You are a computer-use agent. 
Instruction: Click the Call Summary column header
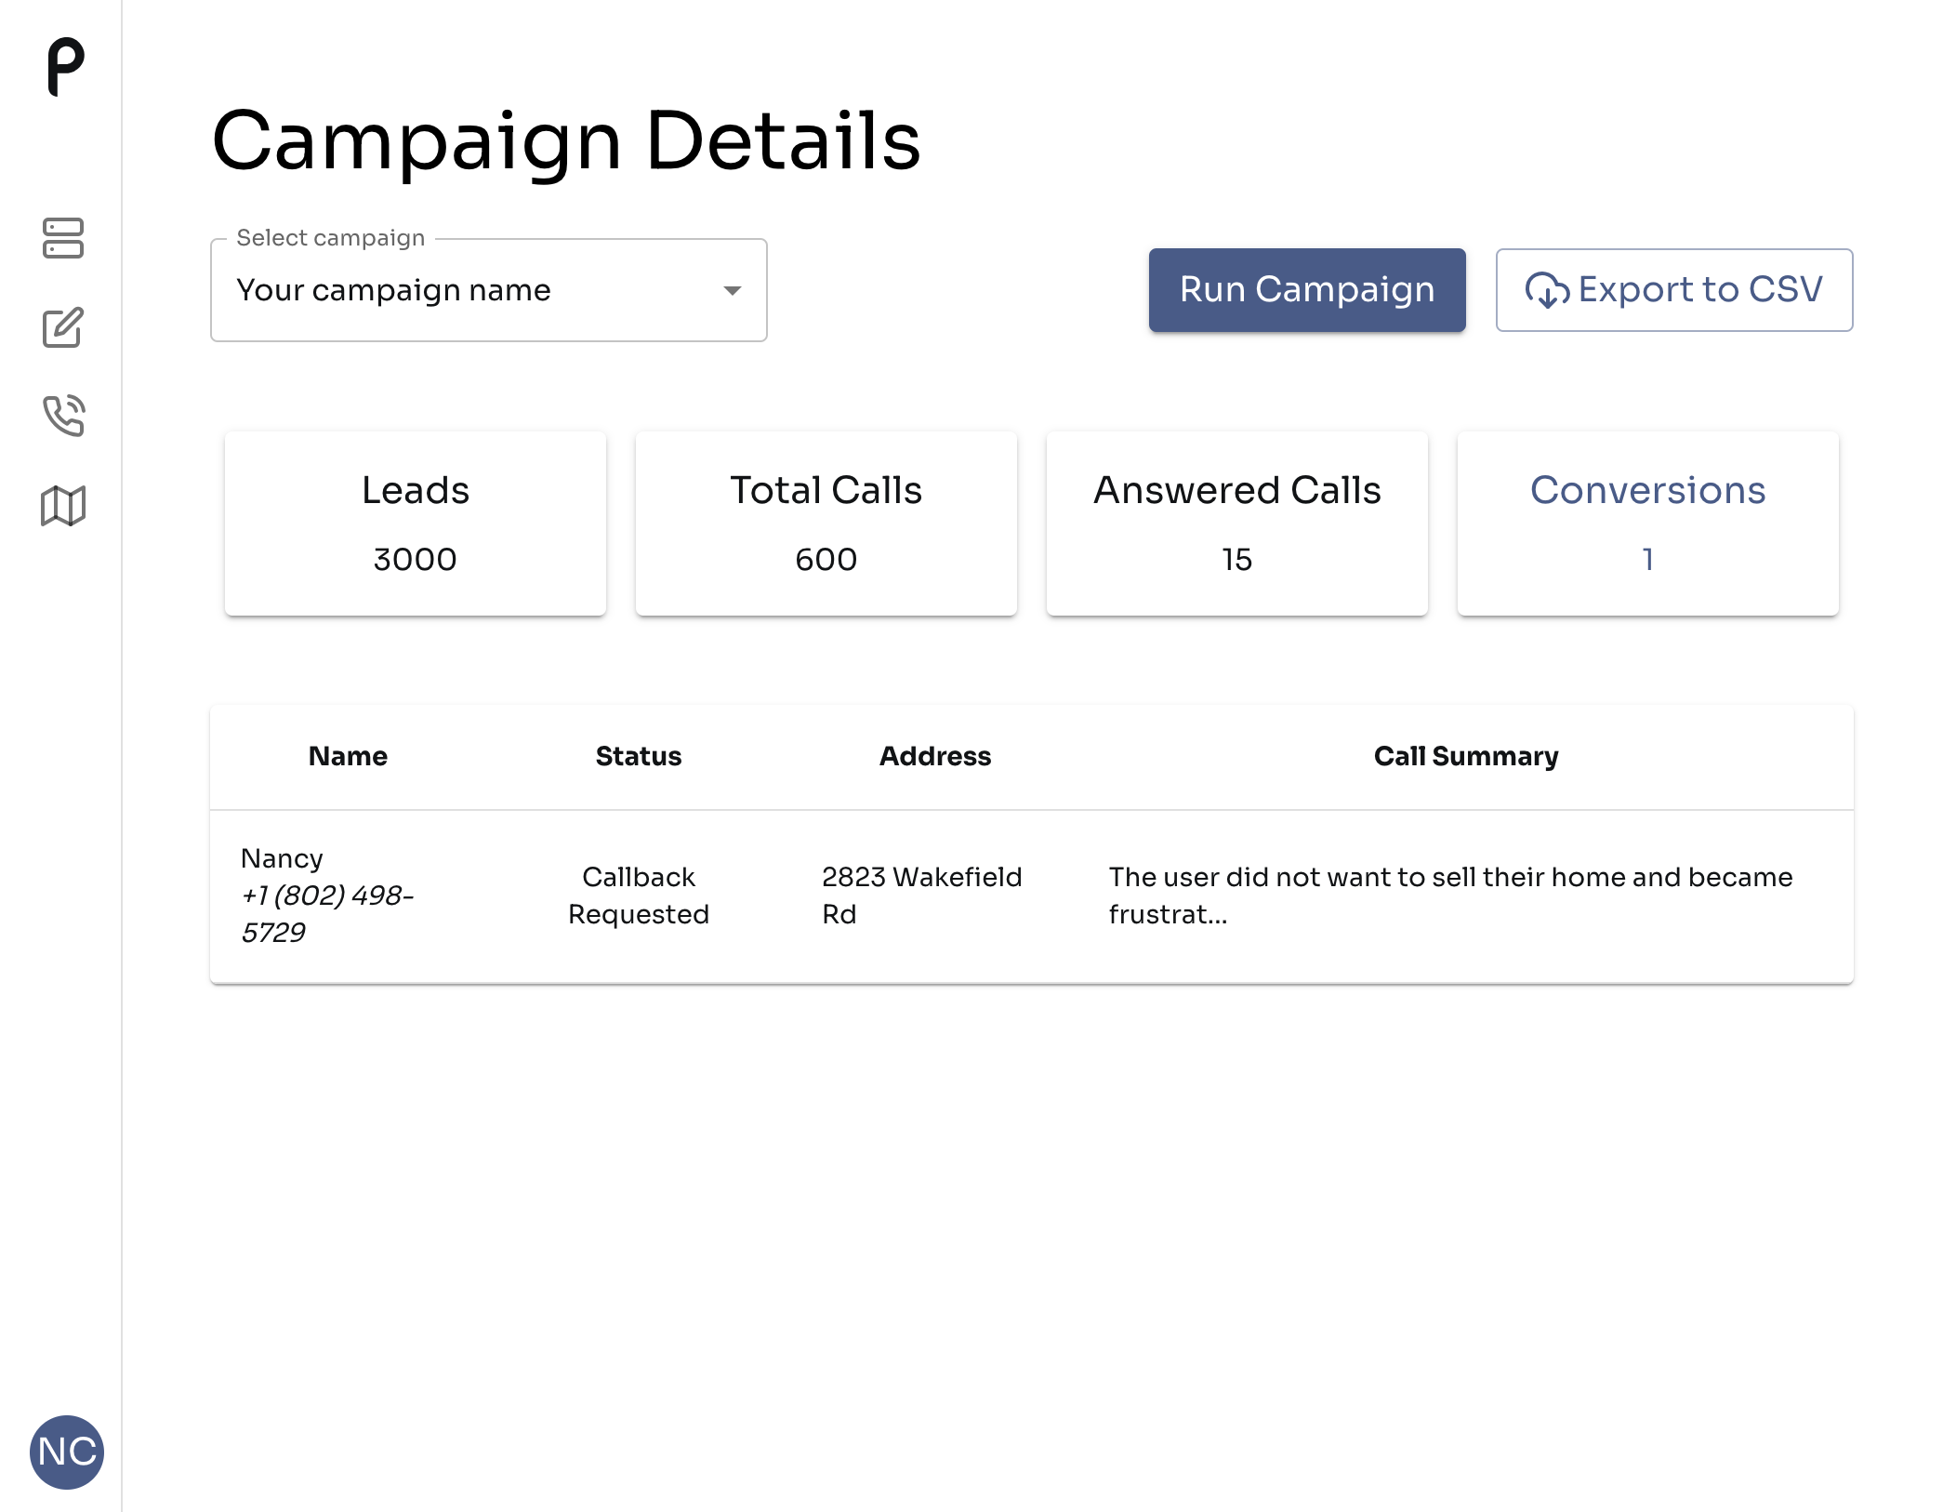(1466, 756)
